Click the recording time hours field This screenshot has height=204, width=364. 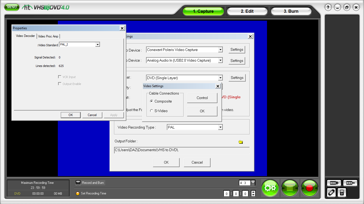click(x=227, y=194)
